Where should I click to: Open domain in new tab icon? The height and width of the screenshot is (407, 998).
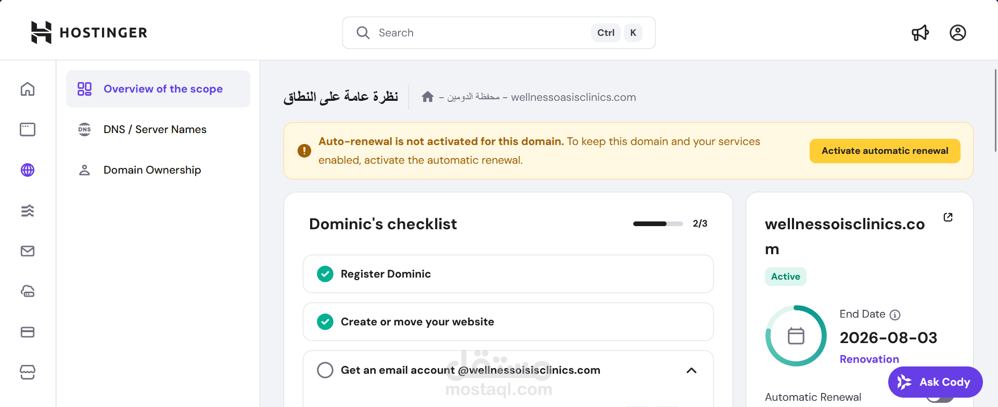tap(948, 217)
